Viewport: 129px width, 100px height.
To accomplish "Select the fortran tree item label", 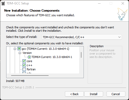I will tap(31, 69).
